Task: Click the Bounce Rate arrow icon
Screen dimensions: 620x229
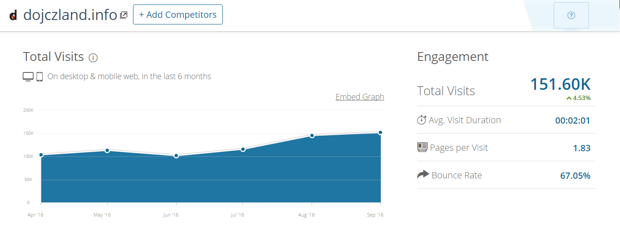Action: tap(423, 175)
